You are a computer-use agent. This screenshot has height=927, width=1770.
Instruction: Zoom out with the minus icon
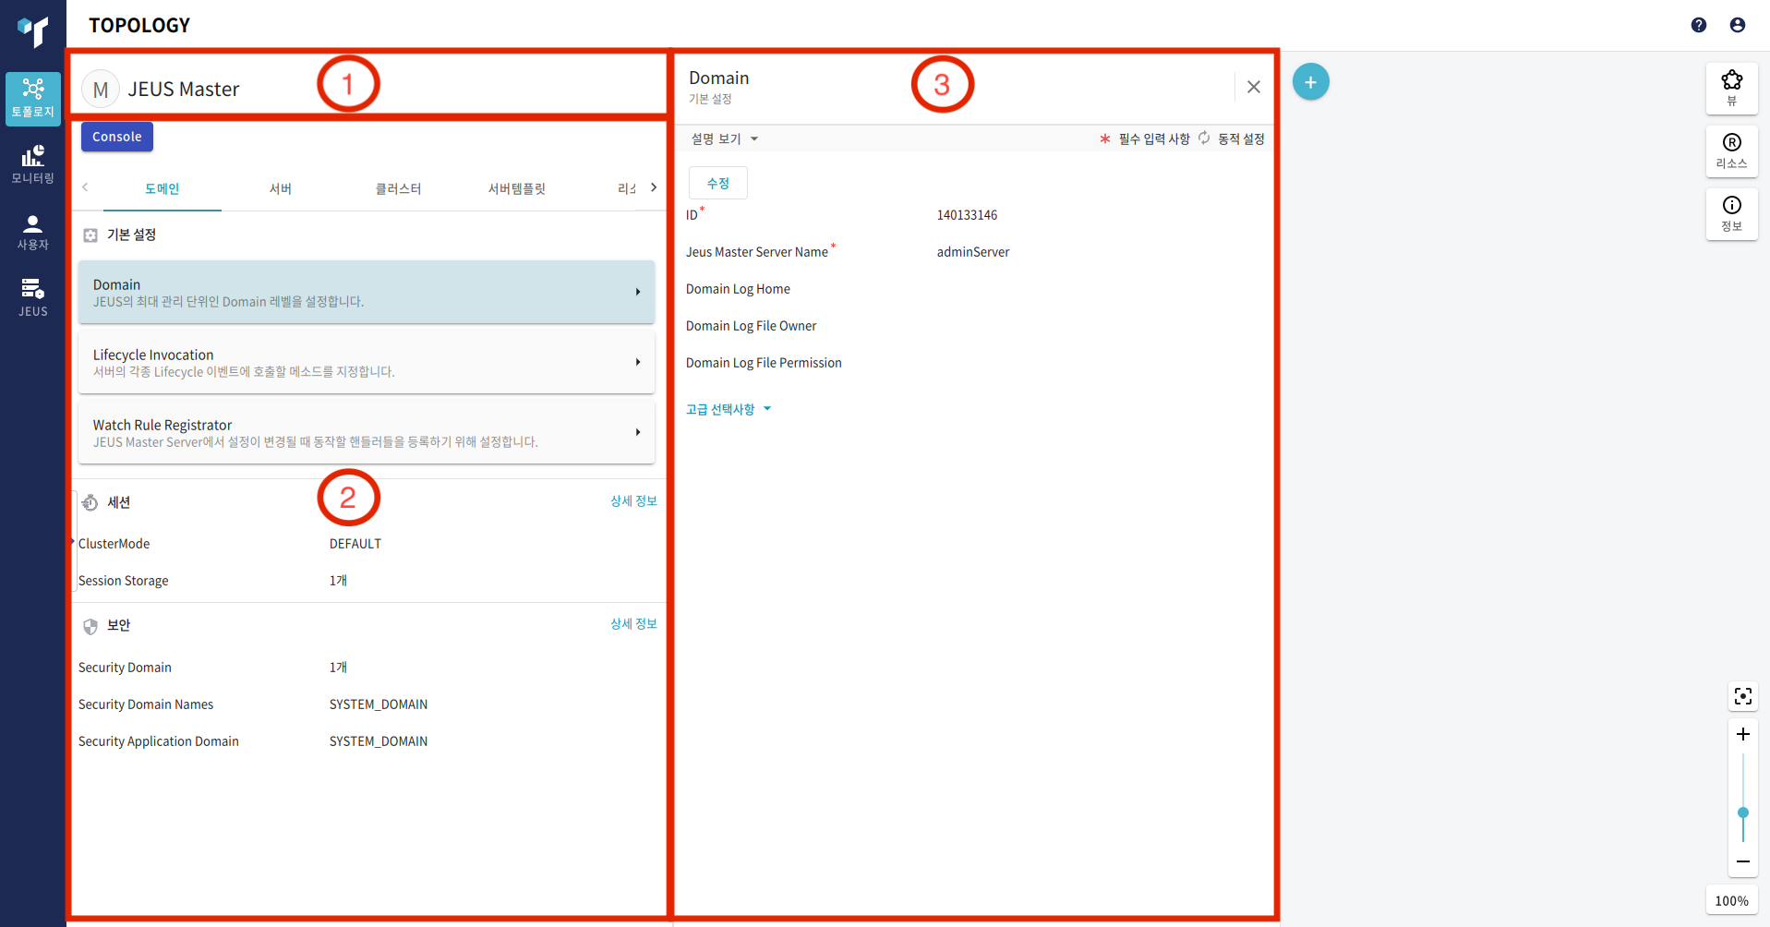[1743, 861]
